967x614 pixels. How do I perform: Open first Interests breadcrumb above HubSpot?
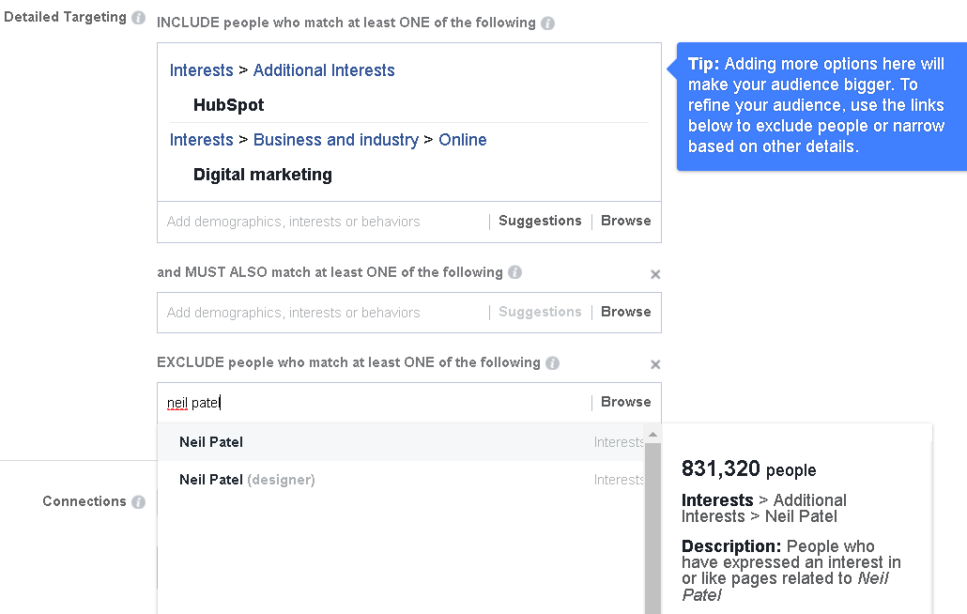[x=202, y=70]
